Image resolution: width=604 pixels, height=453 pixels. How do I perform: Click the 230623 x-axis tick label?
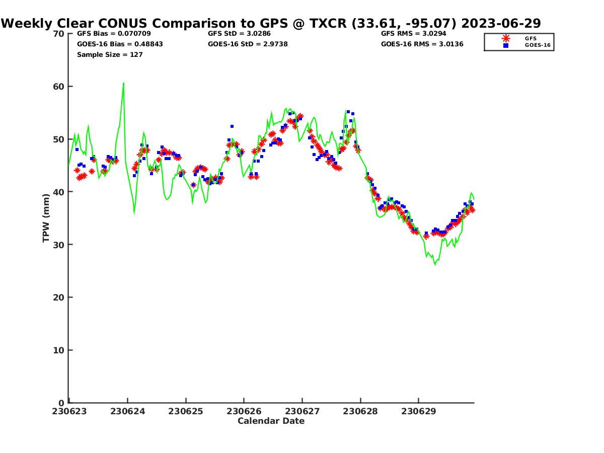pyautogui.click(x=69, y=411)
